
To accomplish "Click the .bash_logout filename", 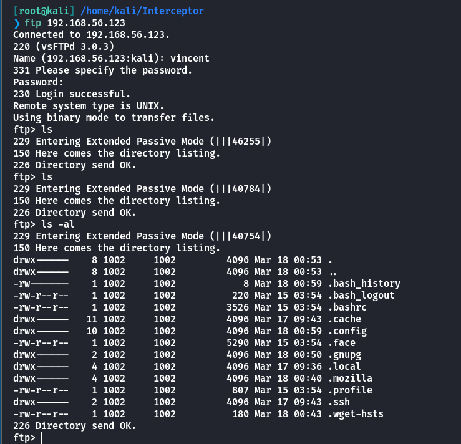I will [361, 296].
